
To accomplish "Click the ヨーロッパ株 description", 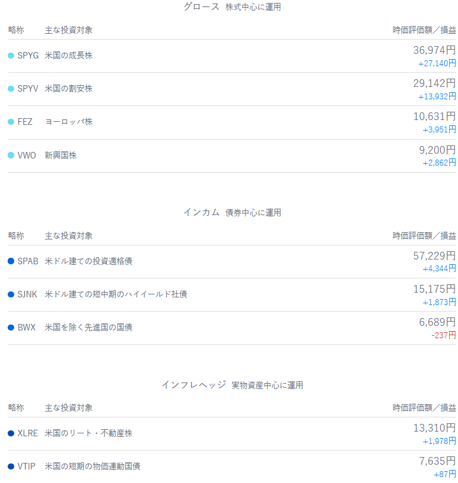I will [x=69, y=122].
